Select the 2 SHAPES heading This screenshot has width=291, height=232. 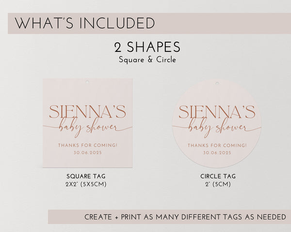(x=147, y=47)
